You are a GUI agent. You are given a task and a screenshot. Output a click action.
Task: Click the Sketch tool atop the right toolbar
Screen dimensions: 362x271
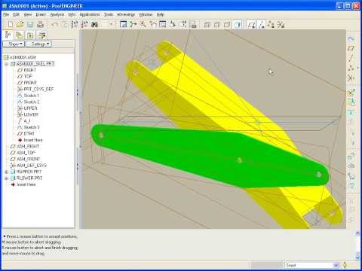coord(351,38)
